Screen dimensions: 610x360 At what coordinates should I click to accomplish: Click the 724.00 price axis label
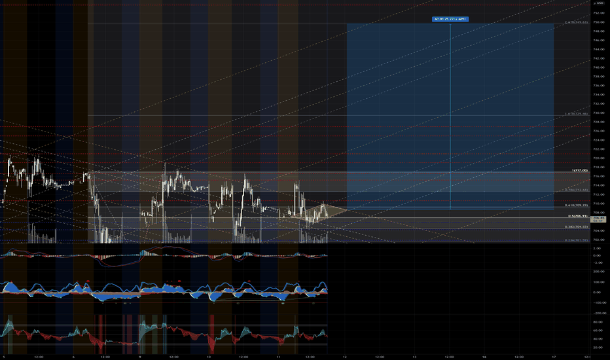click(x=598, y=140)
